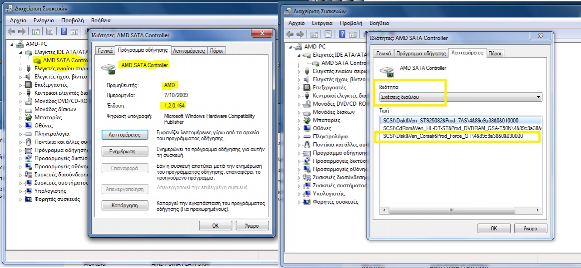Open Αρχείο menu in left Device Manager

[x=18, y=20]
